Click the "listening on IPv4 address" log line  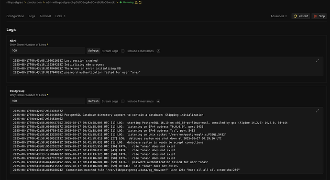(x=108, y=127)
